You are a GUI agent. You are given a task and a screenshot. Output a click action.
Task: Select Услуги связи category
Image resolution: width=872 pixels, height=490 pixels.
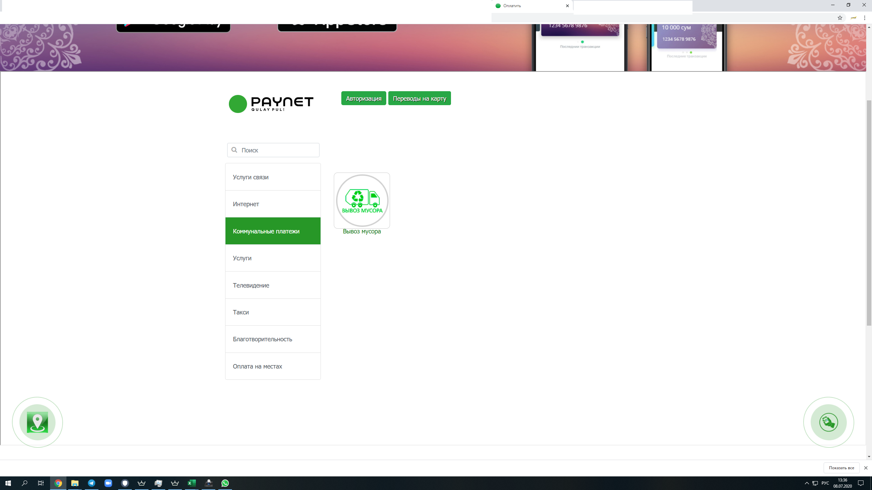[273, 177]
